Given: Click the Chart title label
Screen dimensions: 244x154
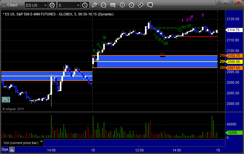Looking at the screenshot, I should click(12, 5).
